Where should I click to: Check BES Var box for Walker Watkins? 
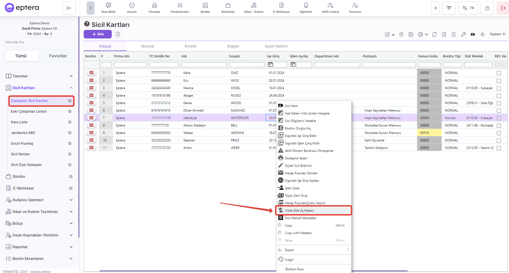[x=499, y=133]
